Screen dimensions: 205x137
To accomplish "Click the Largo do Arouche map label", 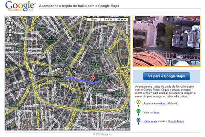I will coord(41,29).
